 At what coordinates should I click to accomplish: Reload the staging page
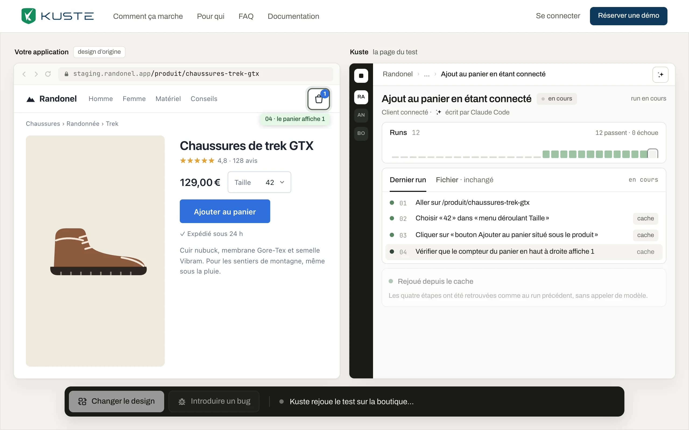point(48,74)
